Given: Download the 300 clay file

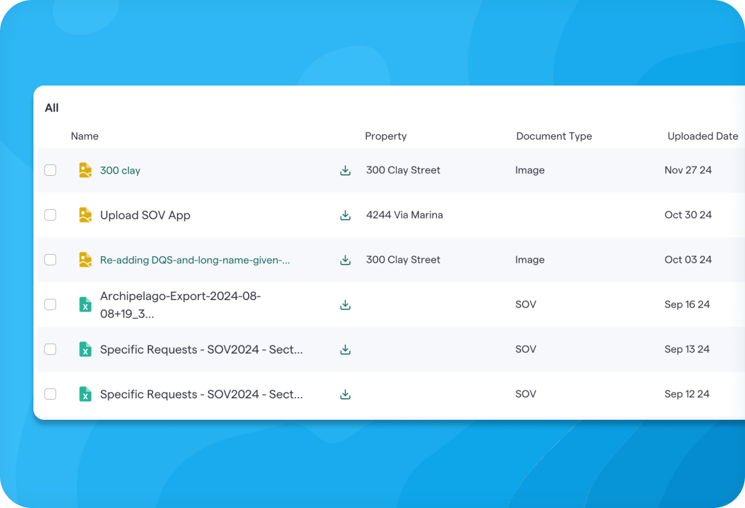Looking at the screenshot, I should coord(346,170).
